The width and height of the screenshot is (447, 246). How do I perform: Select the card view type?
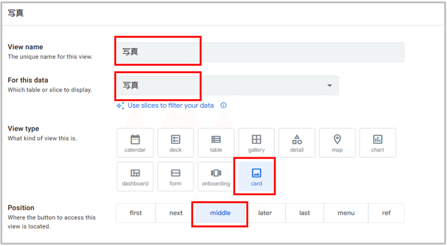point(256,176)
